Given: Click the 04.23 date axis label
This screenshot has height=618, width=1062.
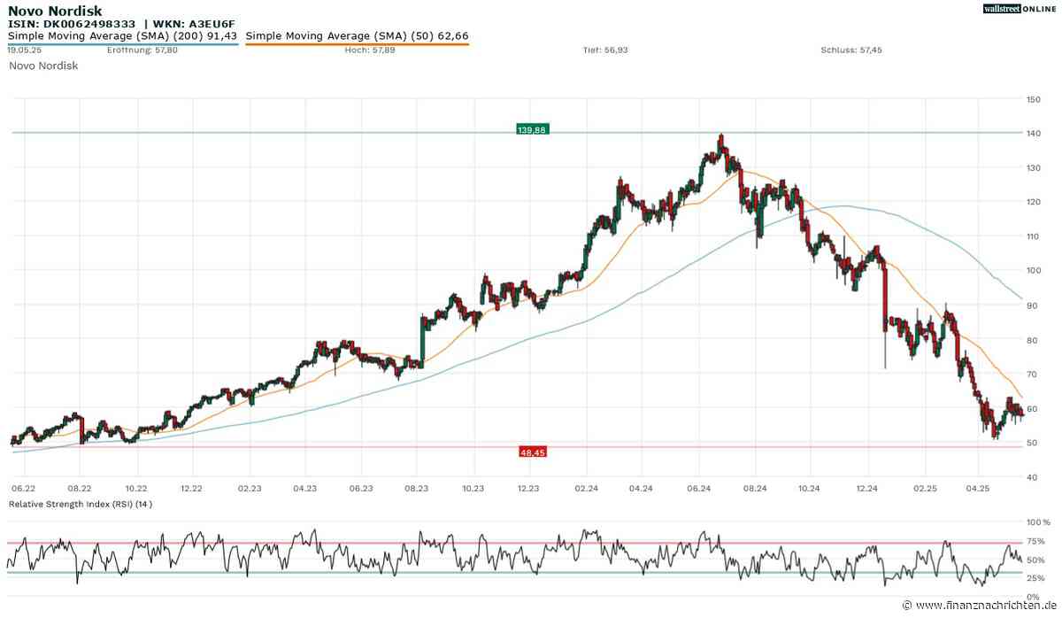Looking at the screenshot, I should (304, 488).
